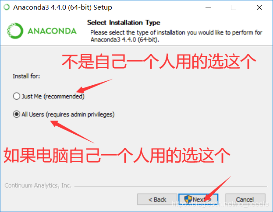Click the lower red Chinese annotation text

[x=117, y=155]
